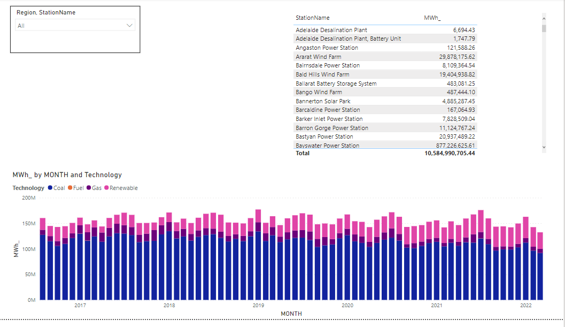Click the chart title MWh_ by MONTH and Technology

pos(67,175)
